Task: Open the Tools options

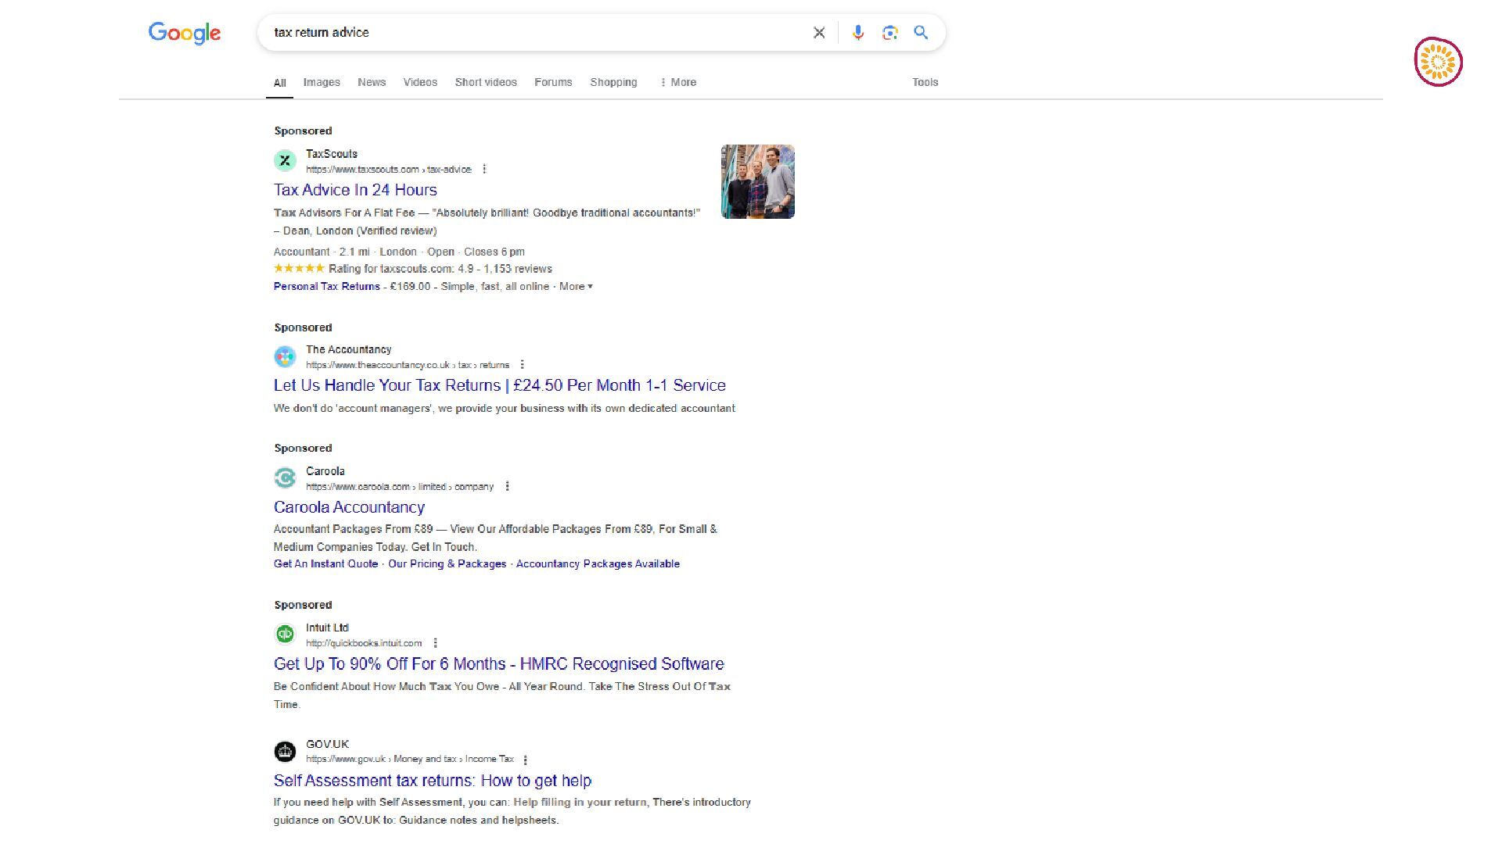Action: [x=925, y=82]
